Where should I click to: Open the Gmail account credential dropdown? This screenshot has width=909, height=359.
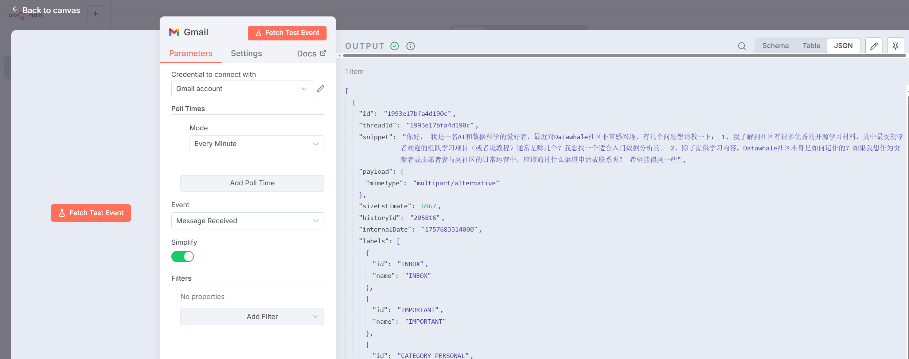click(242, 89)
